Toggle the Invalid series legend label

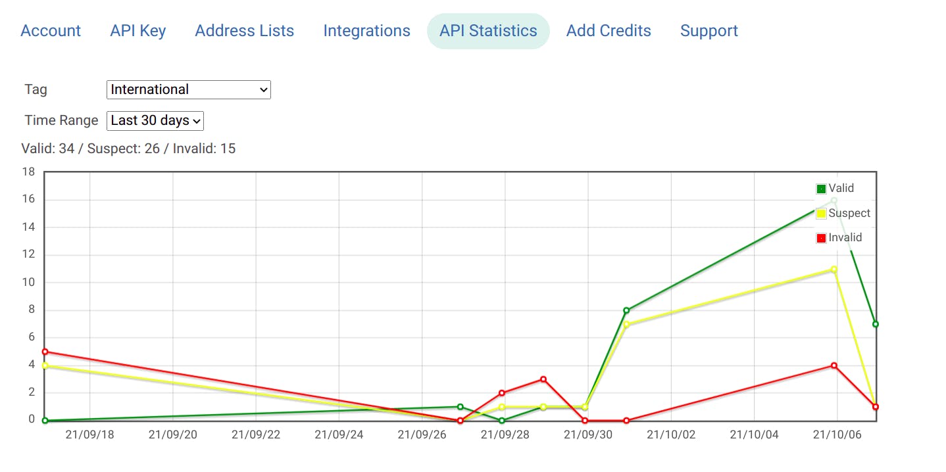[x=845, y=237]
